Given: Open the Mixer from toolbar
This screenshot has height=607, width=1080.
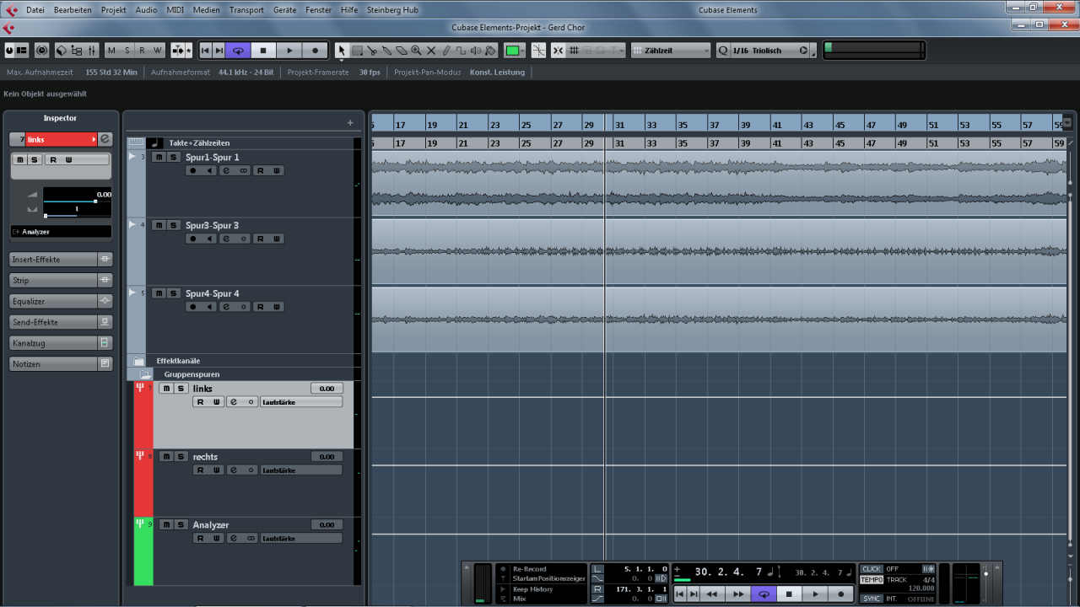Looking at the screenshot, I should (x=92, y=51).
